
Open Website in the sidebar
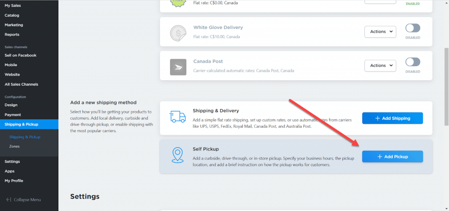[12, 75]
